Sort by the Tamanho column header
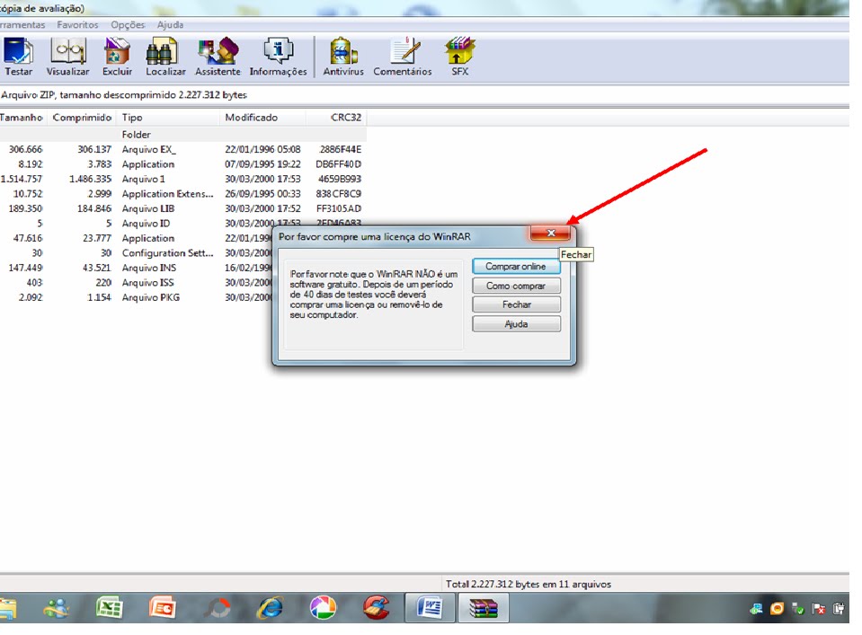 tap(21, 118)
